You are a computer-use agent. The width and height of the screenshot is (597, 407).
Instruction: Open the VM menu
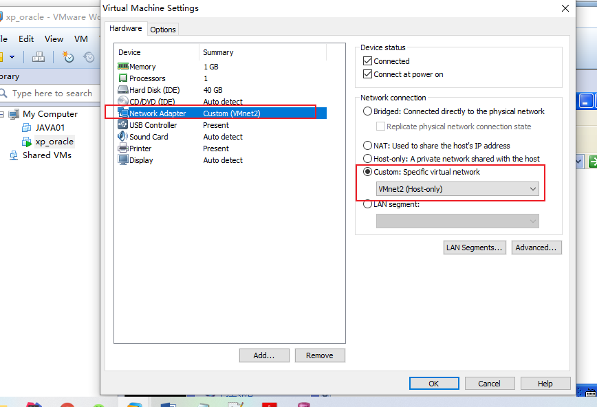pos(81,38)
